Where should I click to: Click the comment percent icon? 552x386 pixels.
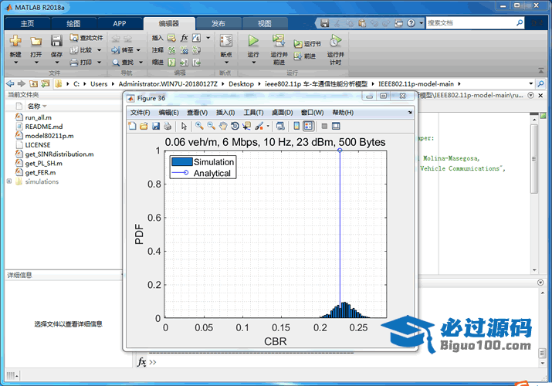tap(171, 50)
